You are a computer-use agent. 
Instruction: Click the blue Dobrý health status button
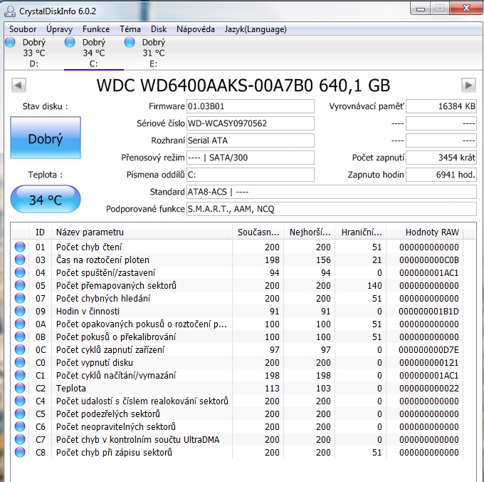coord(46,138)
